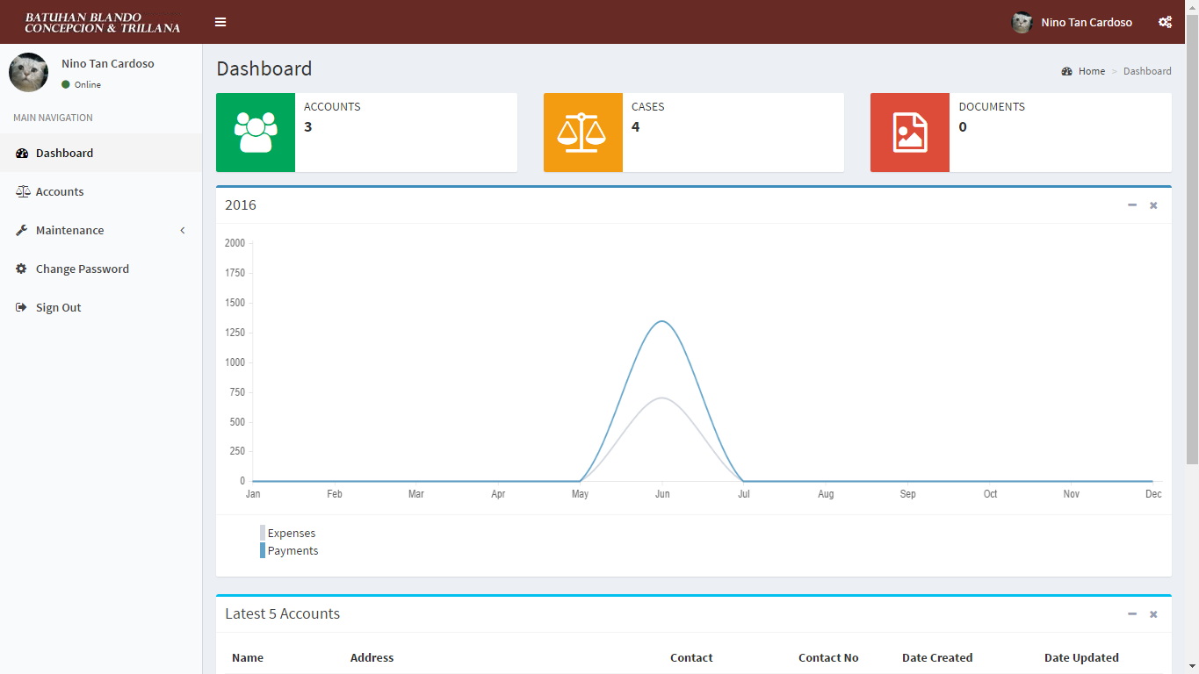Click the red Documents file icon

tap(910, 133)
